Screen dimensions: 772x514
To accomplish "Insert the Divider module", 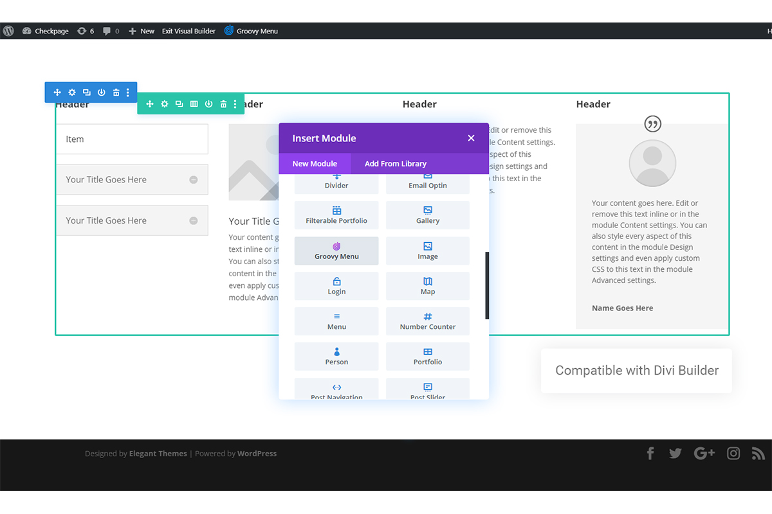I will [336, 184].
